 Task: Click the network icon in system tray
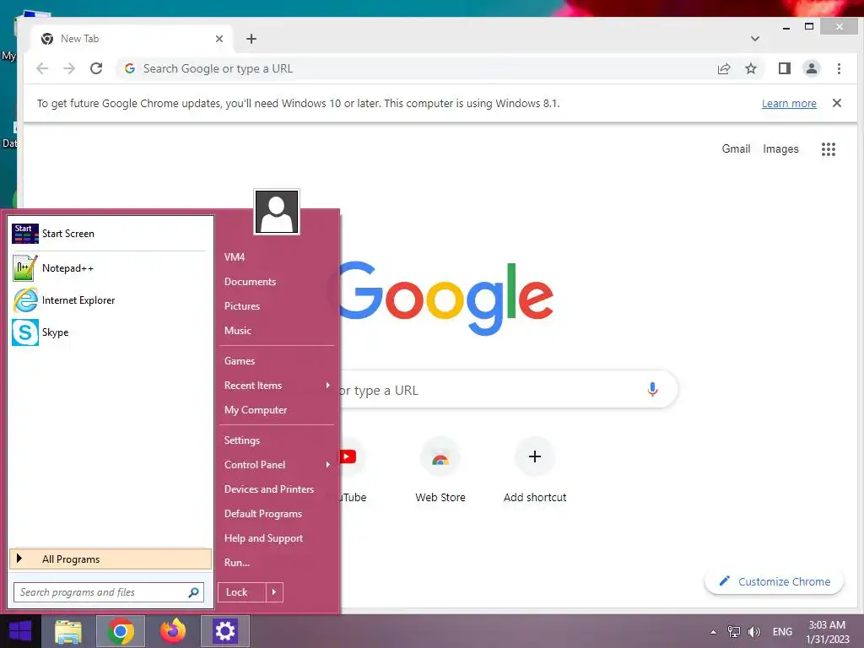point(733,632)
